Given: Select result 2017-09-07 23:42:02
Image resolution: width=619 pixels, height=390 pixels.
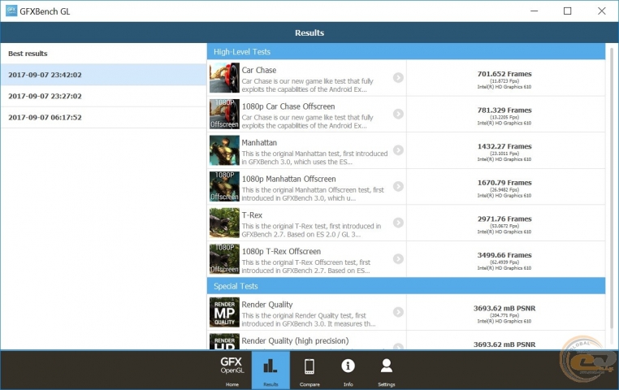Looking at the screenshot, I should tap(103, 75).
